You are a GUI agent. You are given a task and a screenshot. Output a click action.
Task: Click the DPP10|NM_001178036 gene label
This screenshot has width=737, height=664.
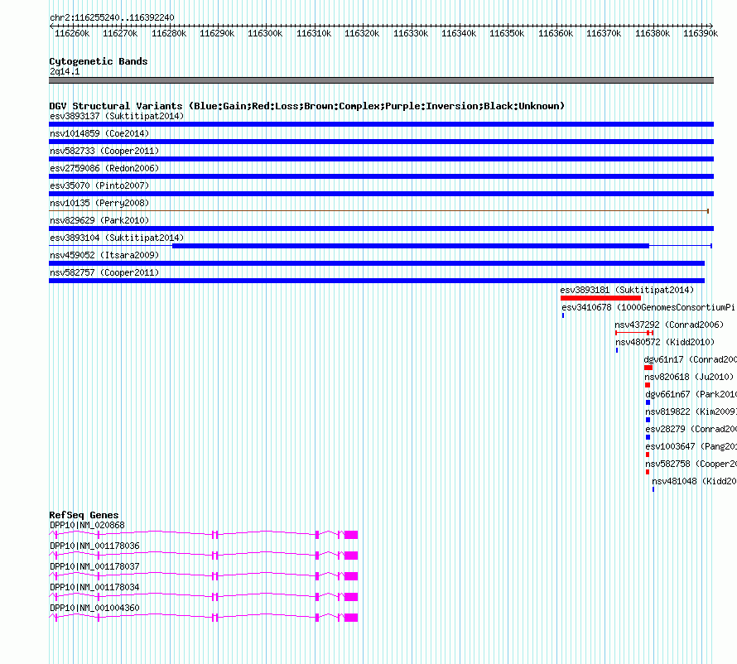[x=94, y=546]
